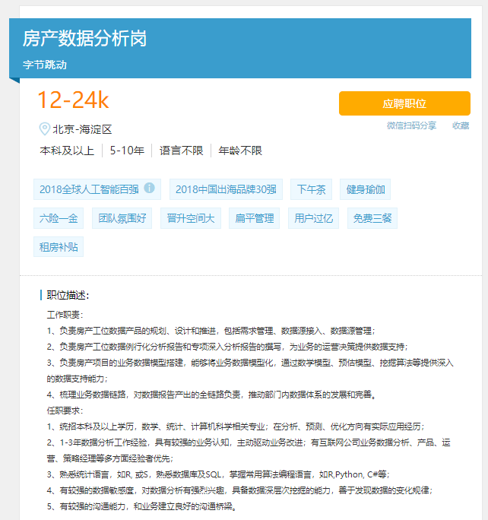Click the 团队氛围好 tag
Image resolution: width=488 pixels, height=520 pixels.
122,218
